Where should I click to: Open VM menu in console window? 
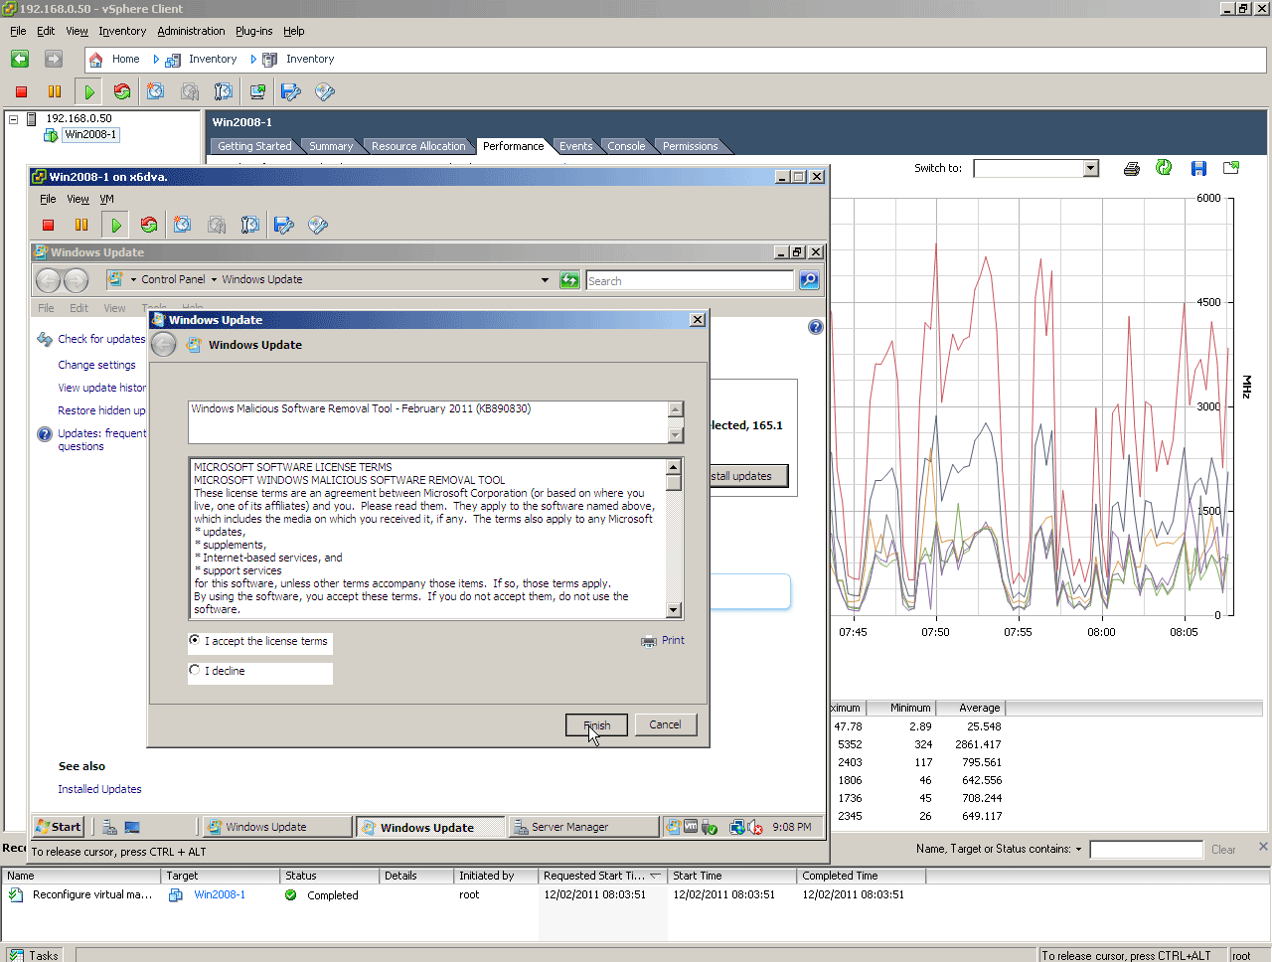(x=106, y=199)
